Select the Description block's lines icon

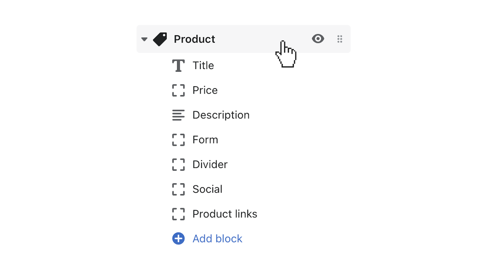click(178, 115)
